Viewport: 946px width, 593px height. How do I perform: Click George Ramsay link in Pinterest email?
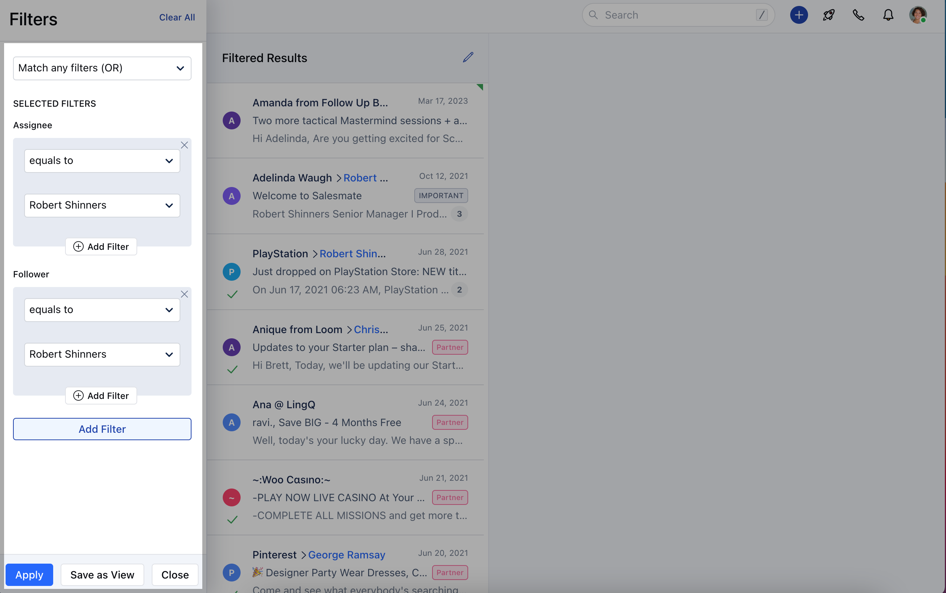pos(346,555)
